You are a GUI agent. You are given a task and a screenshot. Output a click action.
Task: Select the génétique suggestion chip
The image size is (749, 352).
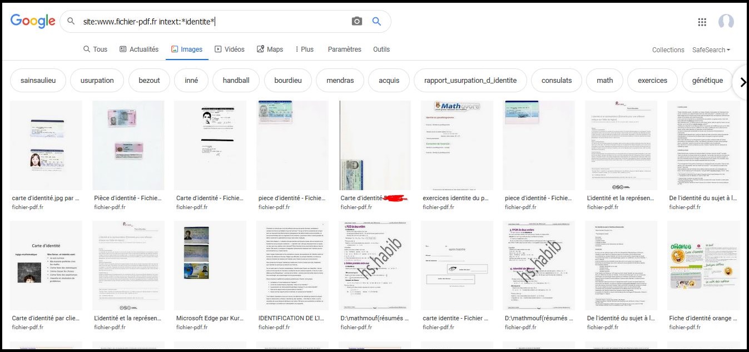(707, 80)
